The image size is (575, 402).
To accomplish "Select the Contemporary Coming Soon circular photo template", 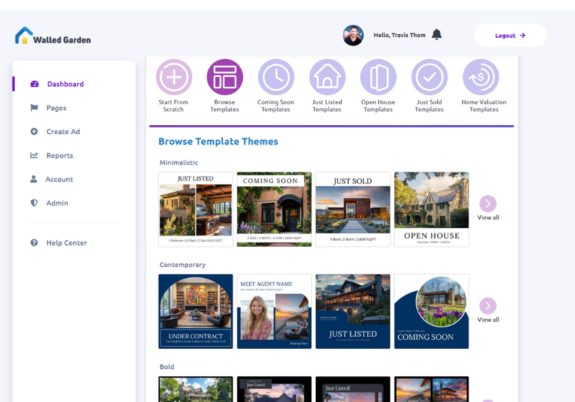I will [431, 311].
